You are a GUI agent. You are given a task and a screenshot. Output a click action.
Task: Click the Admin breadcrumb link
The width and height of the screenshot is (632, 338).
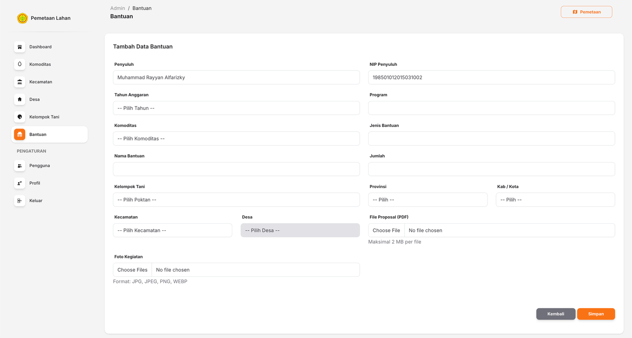point(118,8)
